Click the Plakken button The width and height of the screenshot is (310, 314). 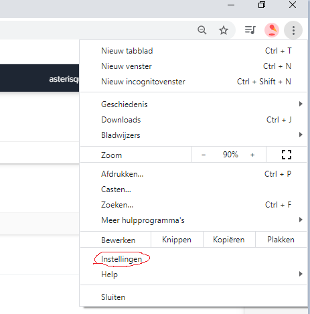[x=281, y=240]
